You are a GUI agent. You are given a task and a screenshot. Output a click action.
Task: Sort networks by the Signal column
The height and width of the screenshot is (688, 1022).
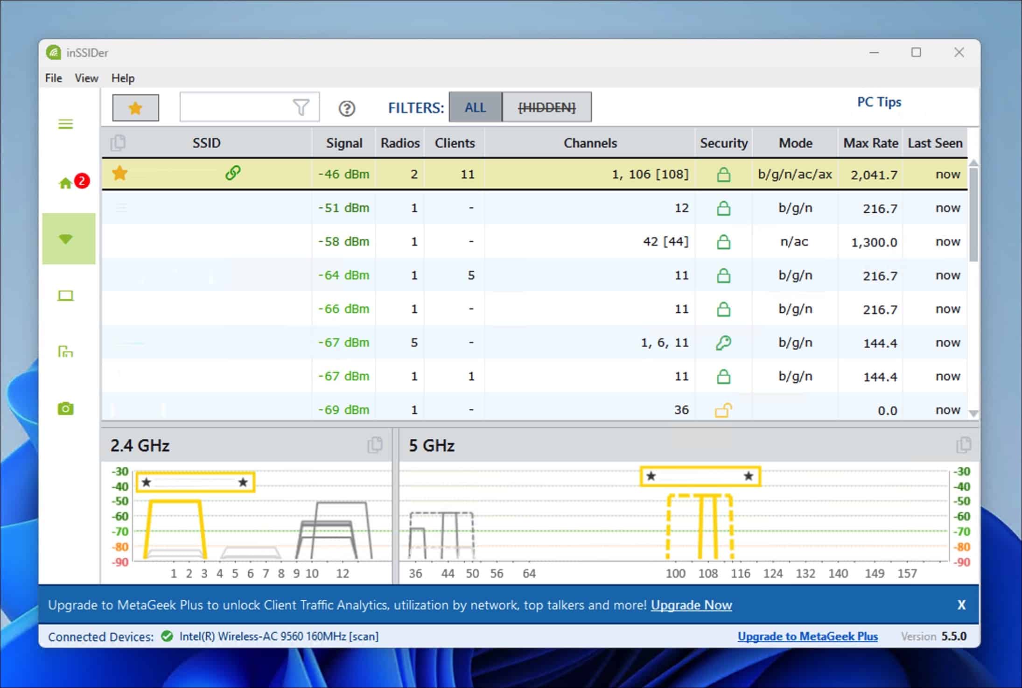(343, 143)
